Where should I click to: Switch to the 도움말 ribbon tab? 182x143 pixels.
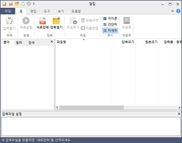(76, 11)
